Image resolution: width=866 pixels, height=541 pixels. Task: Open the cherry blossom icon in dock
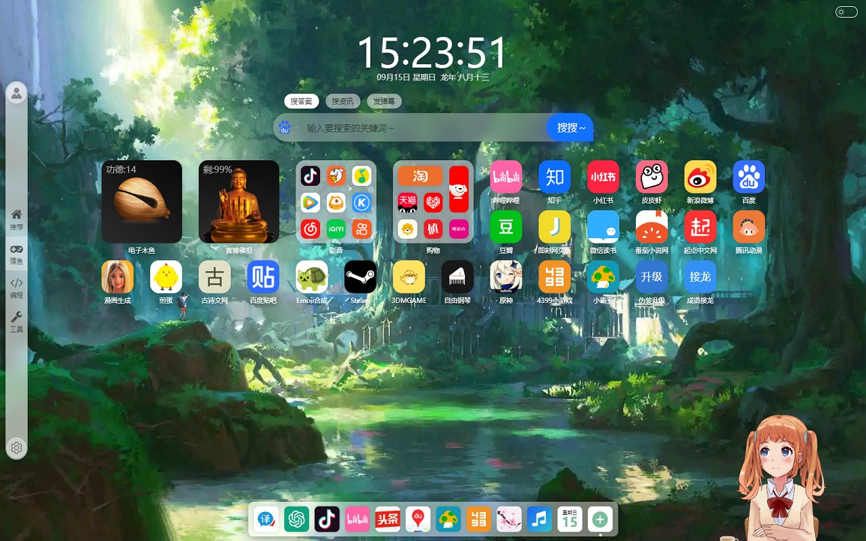(x=509, y=519)
